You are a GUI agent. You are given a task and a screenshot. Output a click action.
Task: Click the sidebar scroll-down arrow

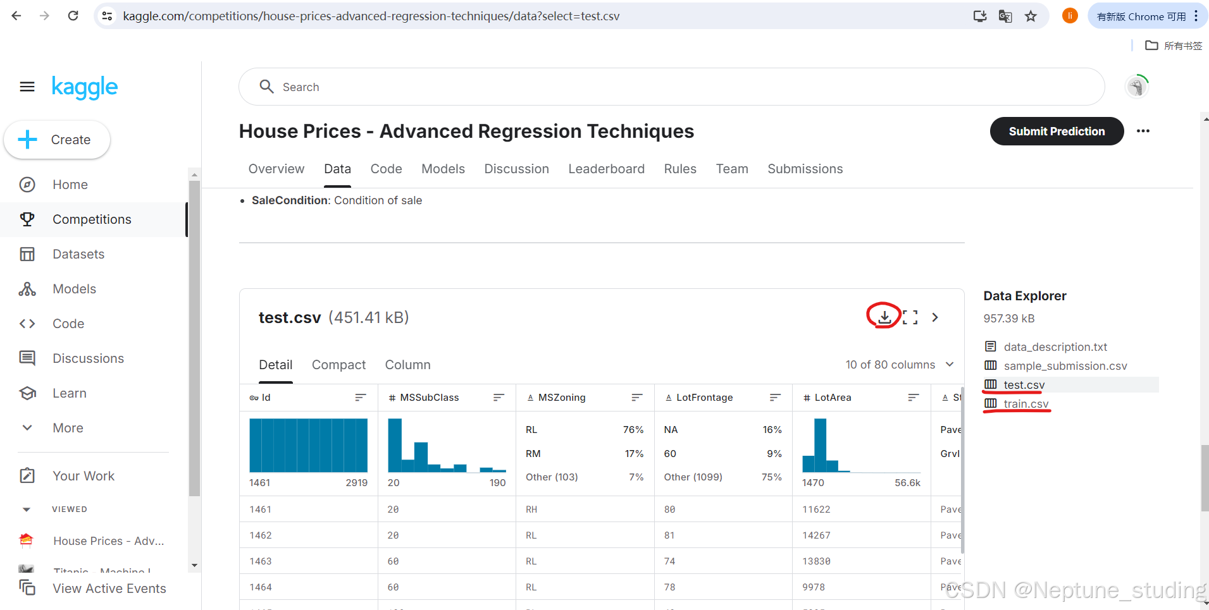[x=194, y=566]
